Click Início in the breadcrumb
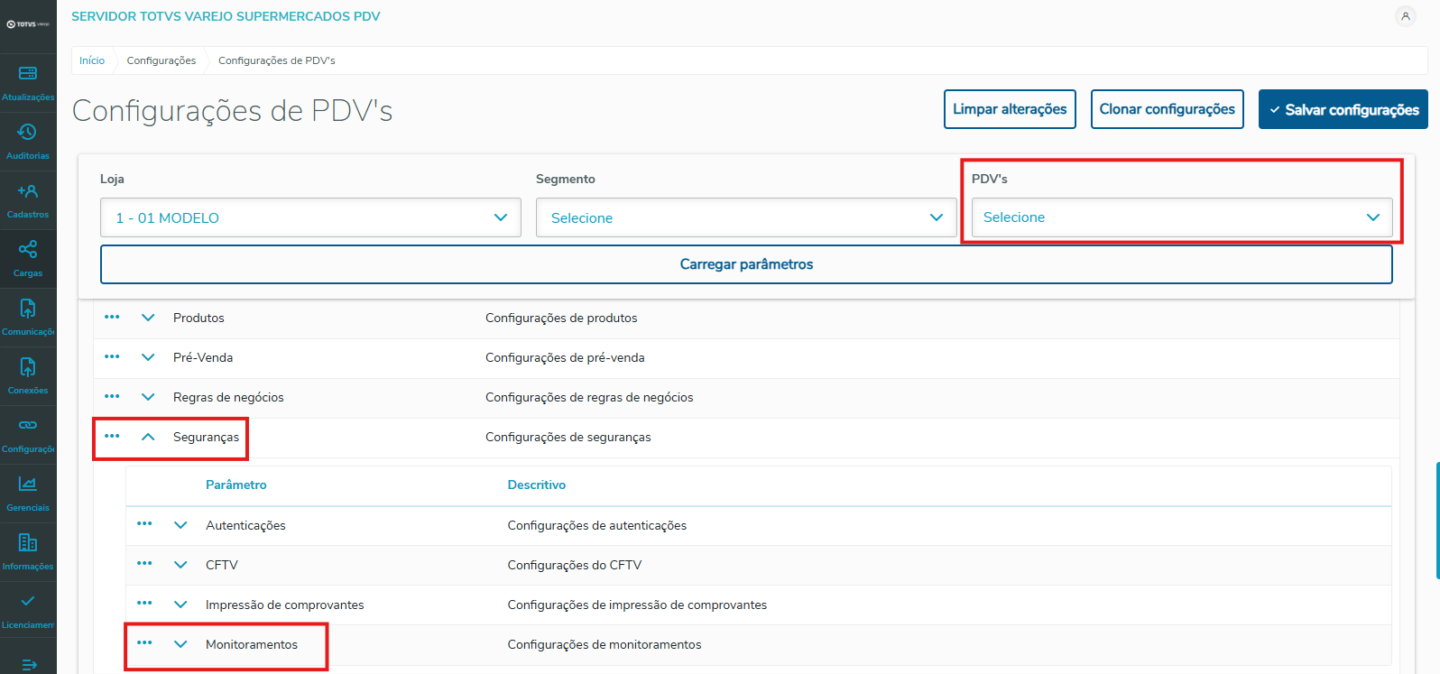 coord(92,60)
